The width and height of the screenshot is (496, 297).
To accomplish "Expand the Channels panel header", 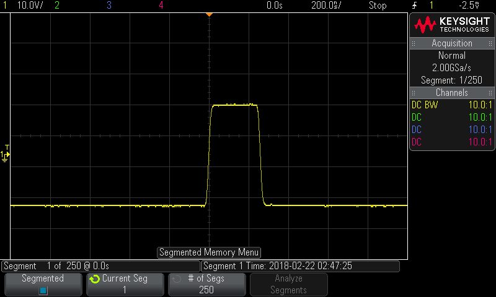I will click(x=451, y=93).
